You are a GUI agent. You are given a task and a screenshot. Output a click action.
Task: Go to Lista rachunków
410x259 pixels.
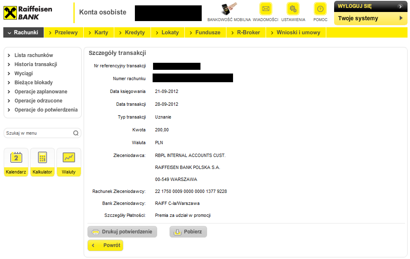point(34,55)
